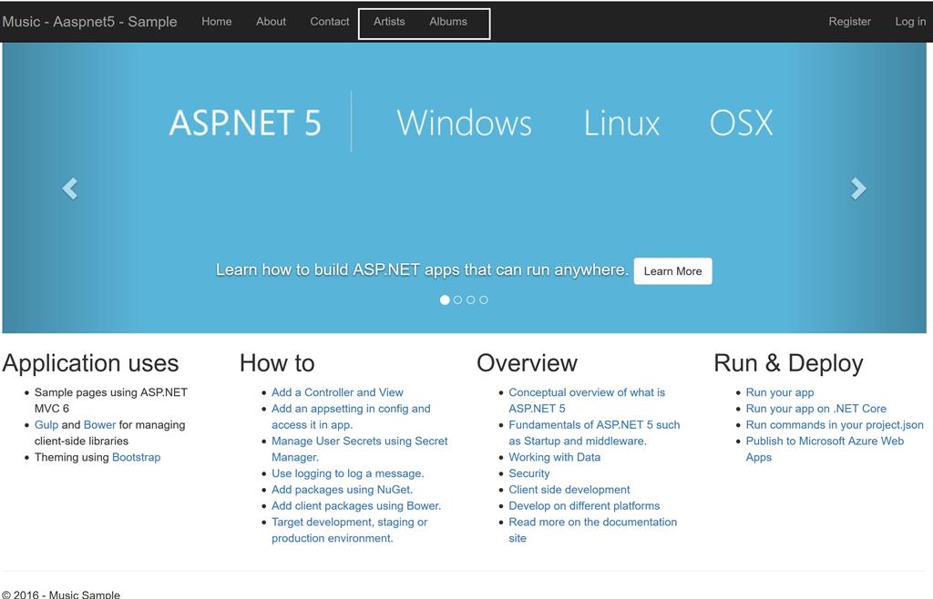
Task: Open Client side development link
Action: pos(569,490)
